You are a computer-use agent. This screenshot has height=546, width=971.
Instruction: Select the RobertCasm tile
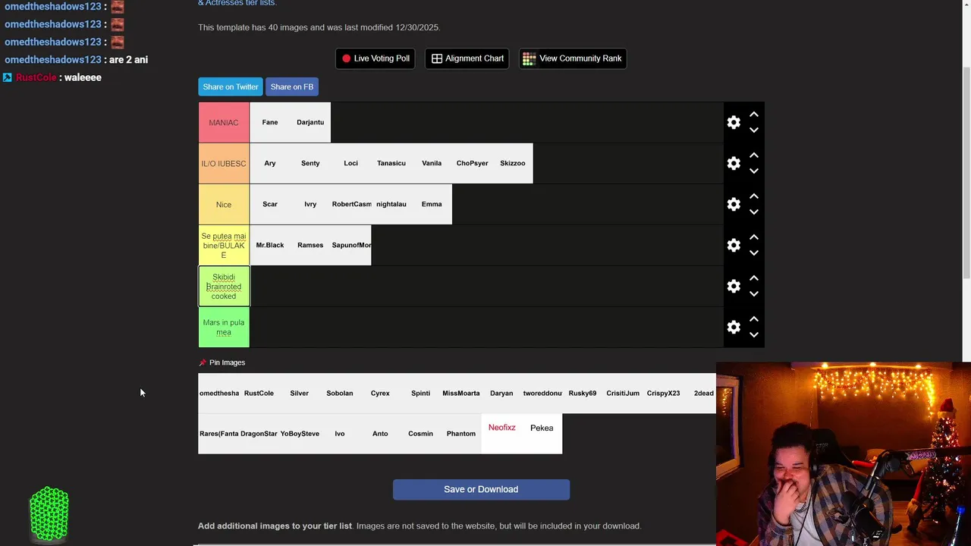click(x=350, y=204)
